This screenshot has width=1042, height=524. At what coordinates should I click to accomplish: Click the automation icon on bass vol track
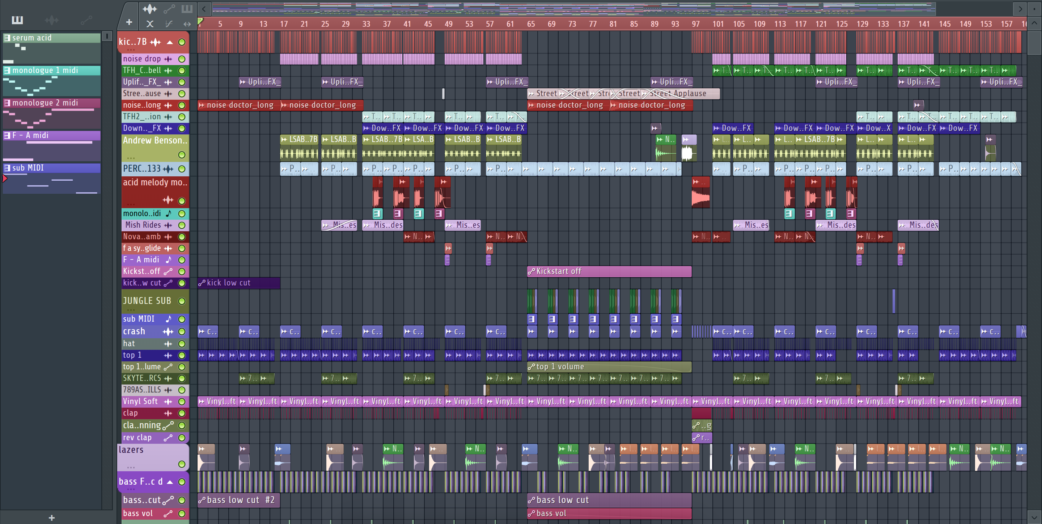click(x=168, y=514)
